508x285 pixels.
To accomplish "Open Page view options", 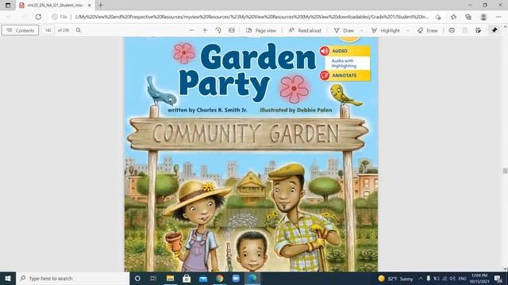I will tap(261, 30).
